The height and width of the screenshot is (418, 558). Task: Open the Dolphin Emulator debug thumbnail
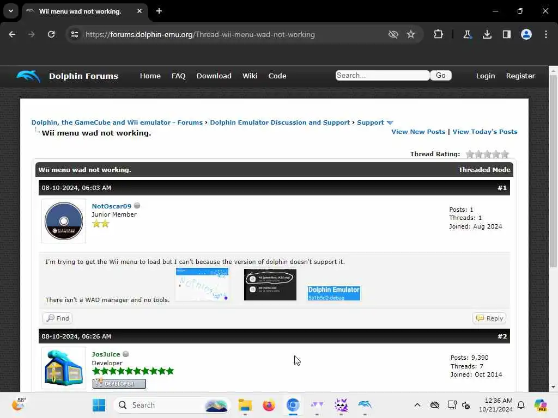[334, 293]
